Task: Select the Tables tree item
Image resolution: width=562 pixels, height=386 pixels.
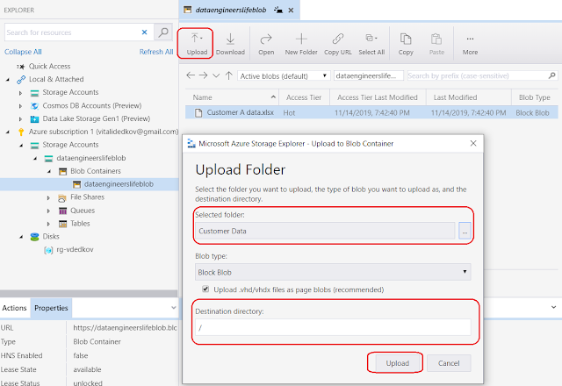Action: pyautogui.click(x=80, y=224)
